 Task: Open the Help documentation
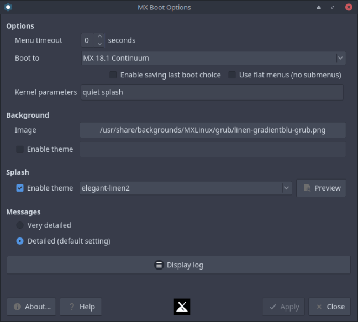pyautogui.click(x=81, y=307)
